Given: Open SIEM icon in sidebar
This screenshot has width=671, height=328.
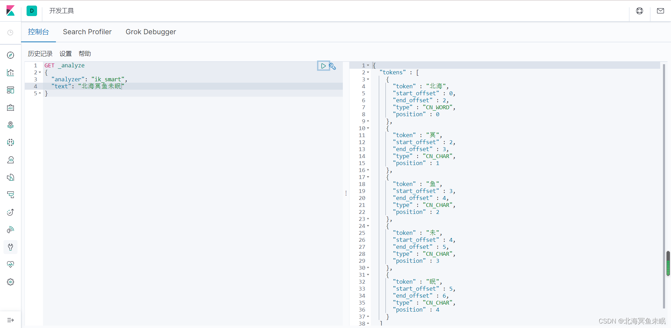Looking at the screenshot, I should click(10, 230).
